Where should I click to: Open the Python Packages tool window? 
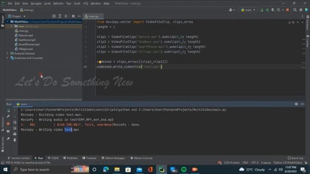(x=113, y=158)
